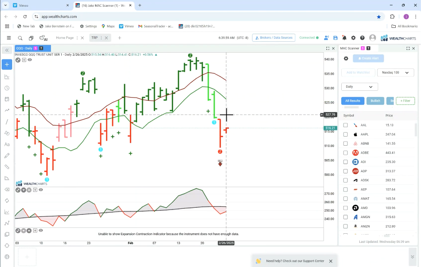Open TRP tab options menu
The height and width of the screenshot is (267, 421).
[101, 38]
